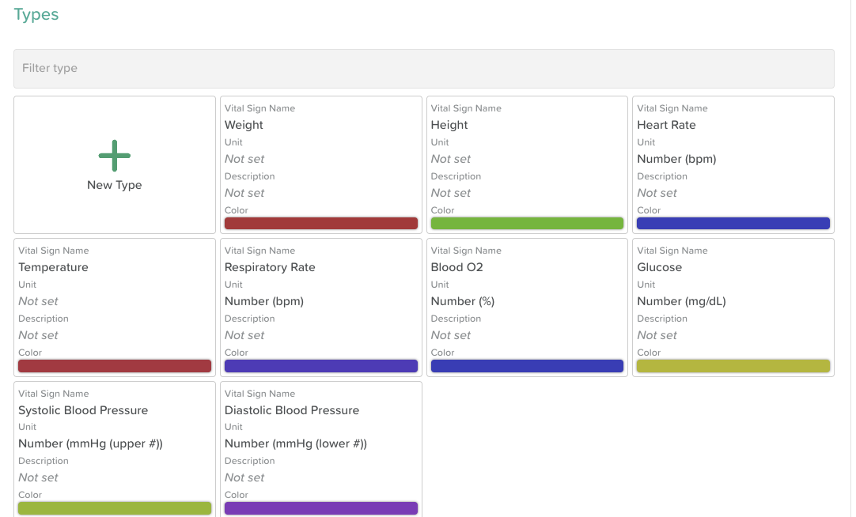Click the Temperature red color swatch
The image size is (856, 517).
point(115,366)
